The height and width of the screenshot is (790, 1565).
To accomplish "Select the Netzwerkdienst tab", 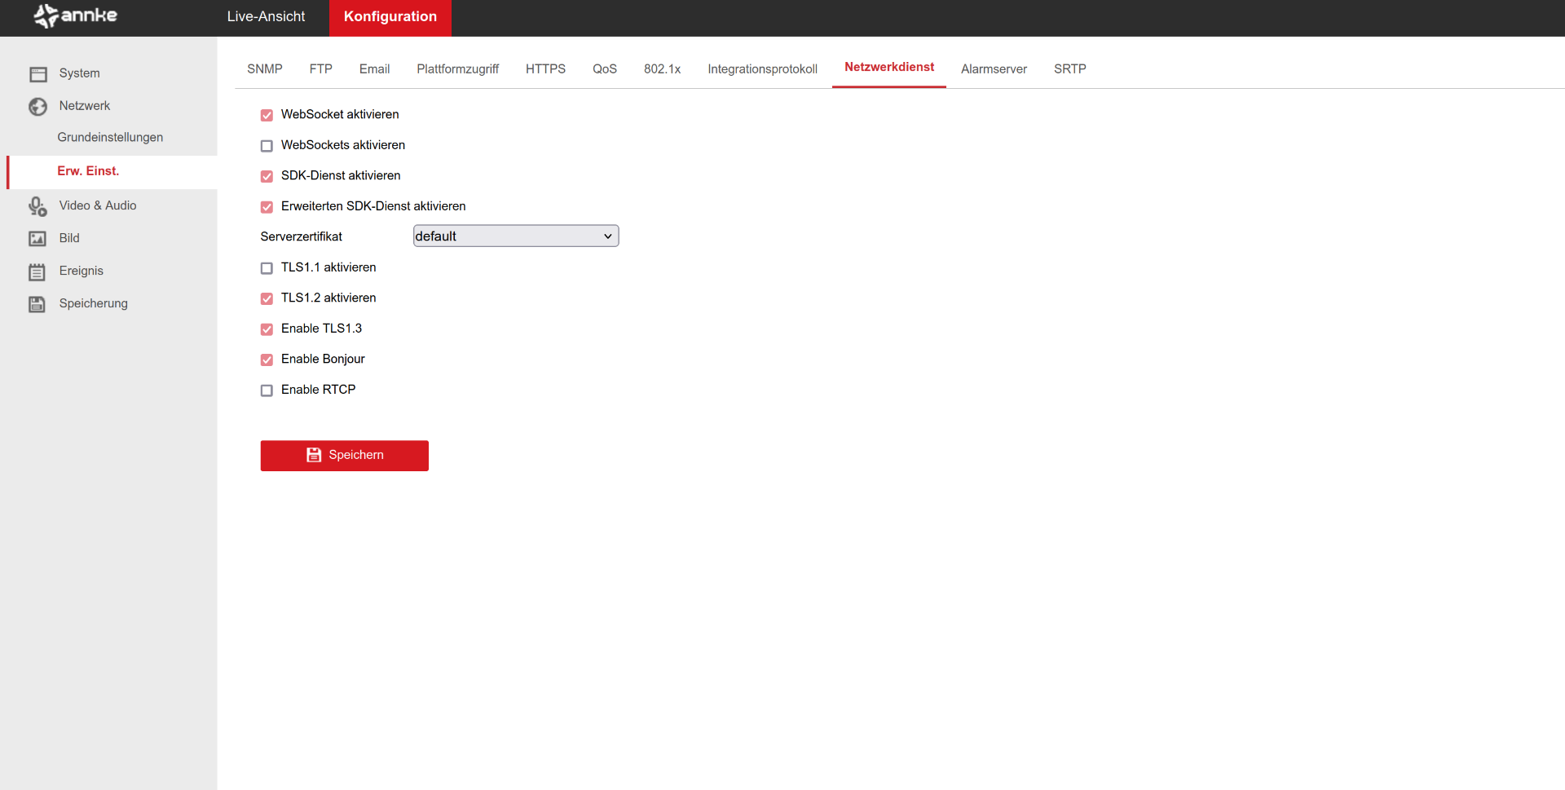I will click(889, 68).
